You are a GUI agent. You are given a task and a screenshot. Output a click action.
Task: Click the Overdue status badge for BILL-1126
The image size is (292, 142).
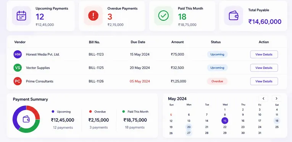(217, 81)
